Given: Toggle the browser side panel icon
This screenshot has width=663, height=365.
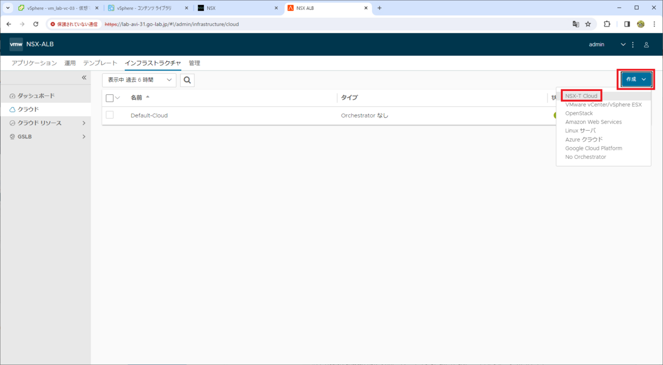Looking at the screenshot, I should 627,24.
